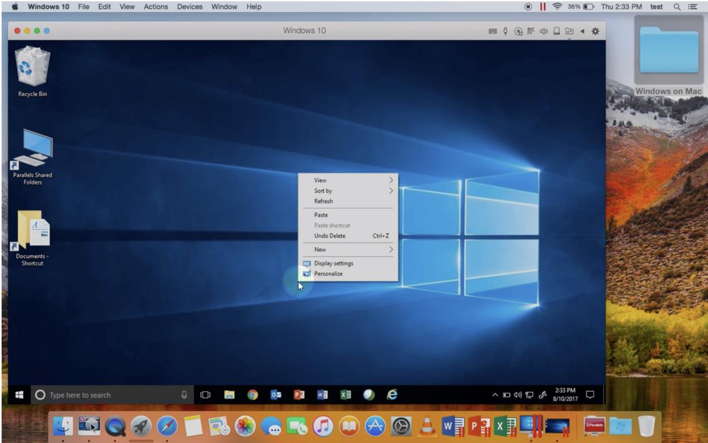Viewport: 708px width, 443px height.
Task: Open the Recycle Bin on the Windows desktop
Action: (x=32, y=72)
